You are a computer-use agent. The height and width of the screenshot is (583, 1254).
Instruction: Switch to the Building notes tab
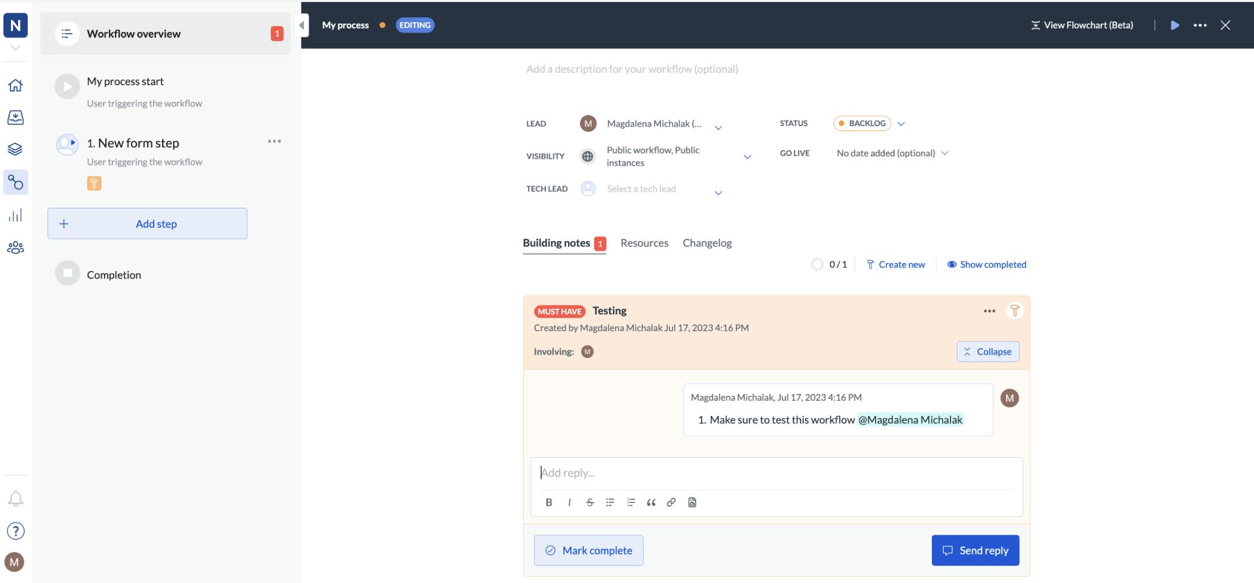(x=564, y=243)
